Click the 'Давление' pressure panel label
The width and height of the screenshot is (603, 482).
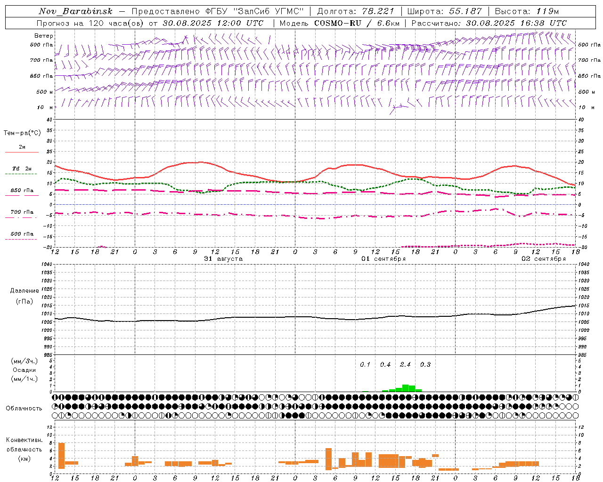click(24, 291)
